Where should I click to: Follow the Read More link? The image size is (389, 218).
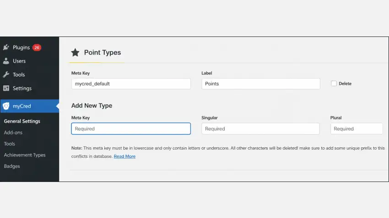tap(124, 156)
